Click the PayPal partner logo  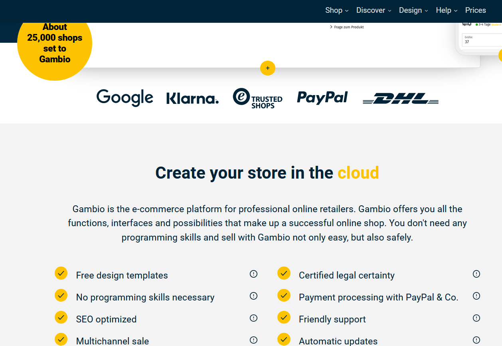click(x=322, y=97)
